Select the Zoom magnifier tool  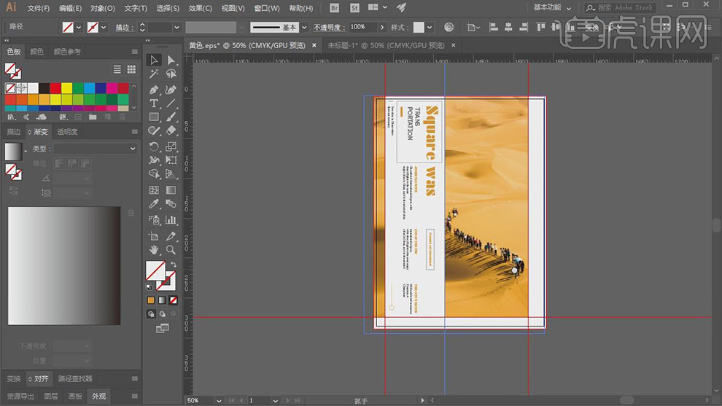tap(171, 250)
